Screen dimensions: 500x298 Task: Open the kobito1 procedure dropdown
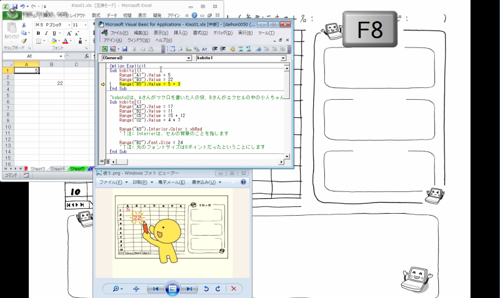[283, 57]
